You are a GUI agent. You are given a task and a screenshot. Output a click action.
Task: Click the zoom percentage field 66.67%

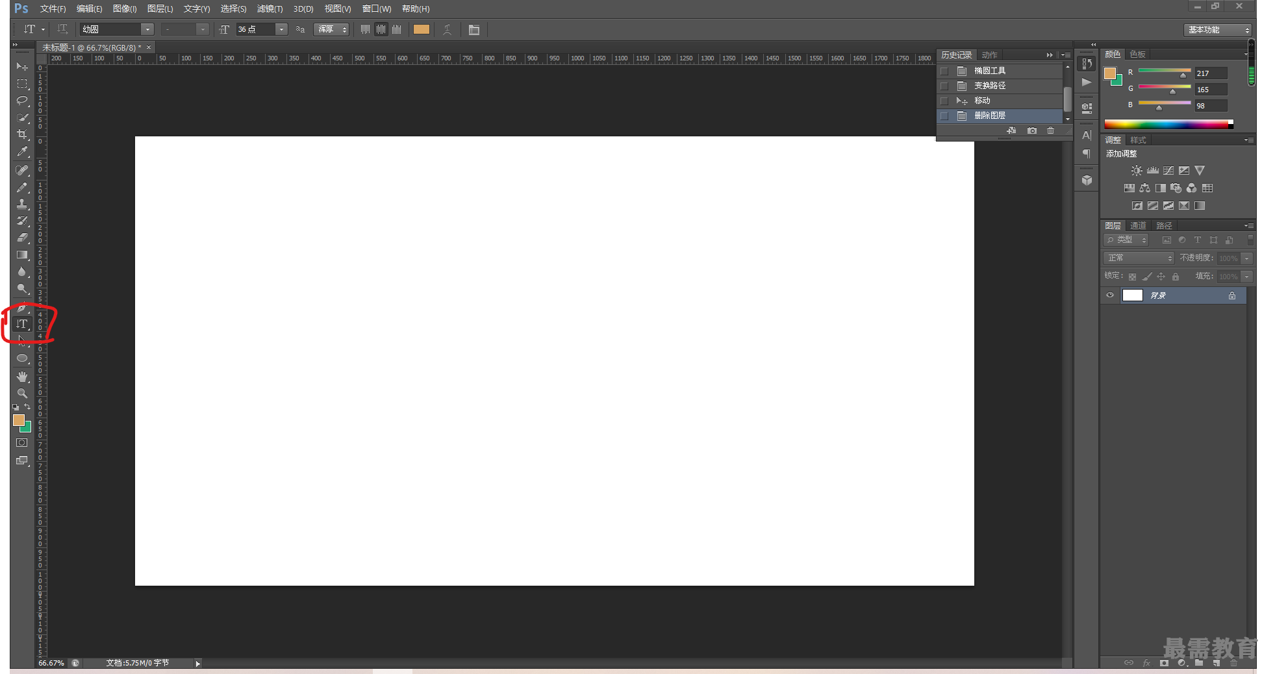[51, 663]
